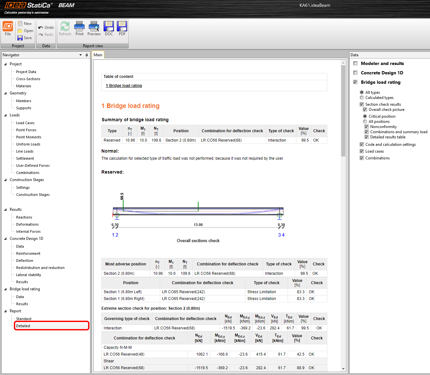Export report to DOC
The height and width of the screenshot is (375, 430).
[x=109, y=27]
